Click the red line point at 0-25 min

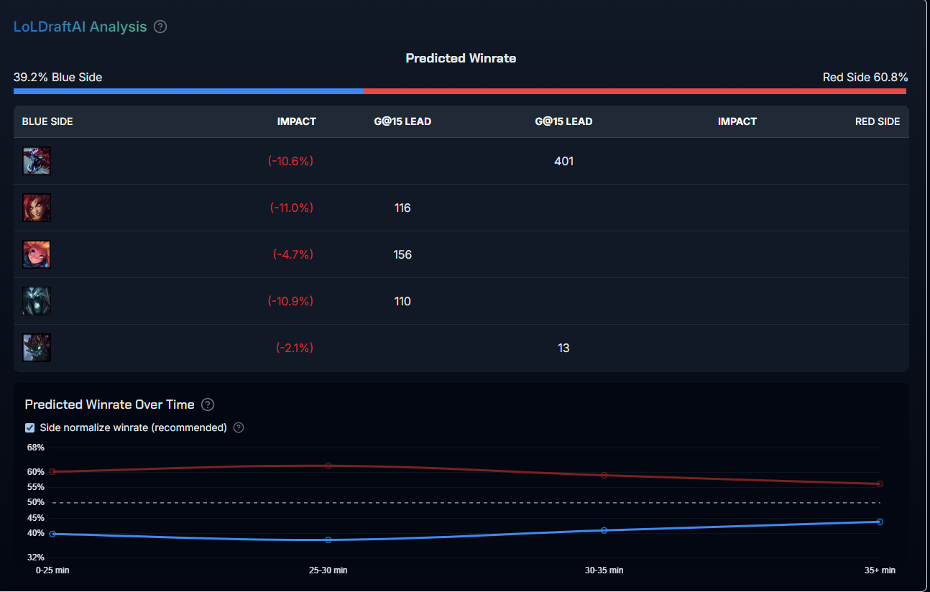point(52,471)
